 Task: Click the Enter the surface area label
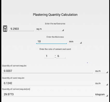55,24
